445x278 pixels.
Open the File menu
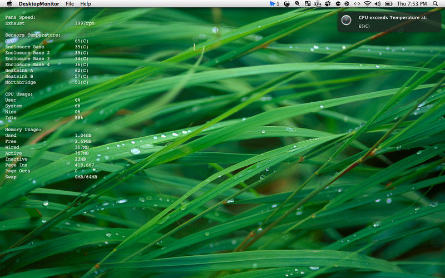point(70,4)
